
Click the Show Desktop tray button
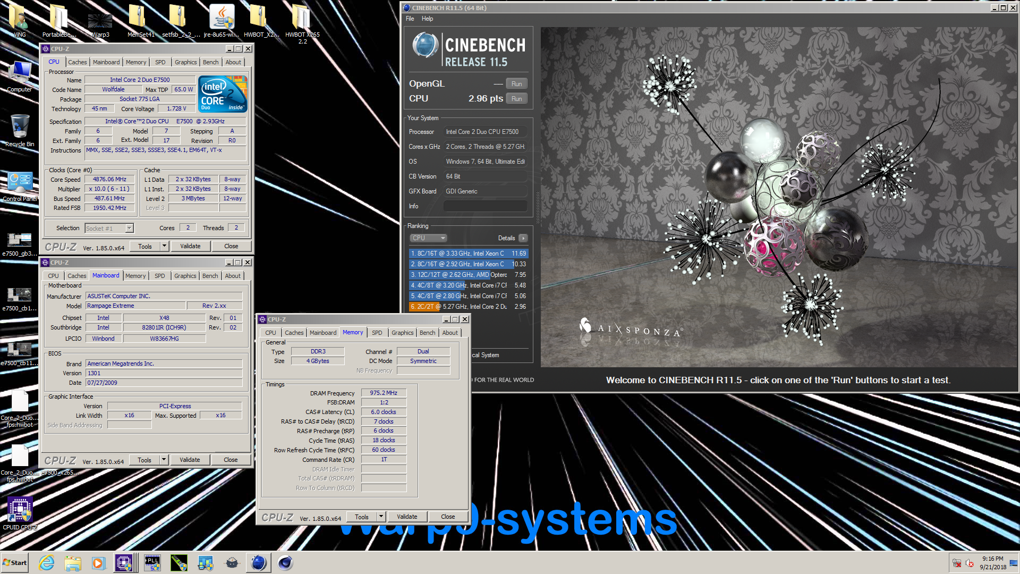pyautogui.click(x=1015, y=563)
